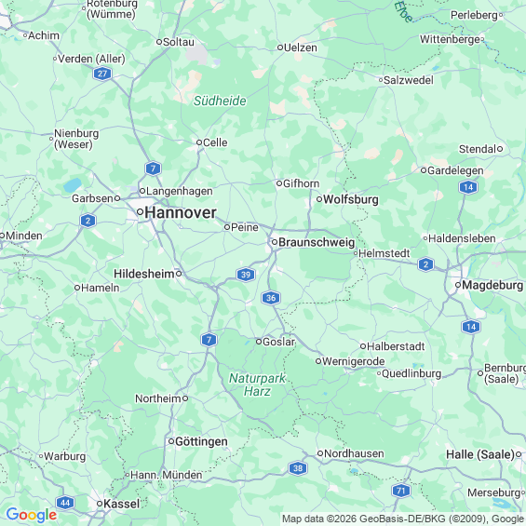Click the A36 highway shield icon

click(271, 298)
